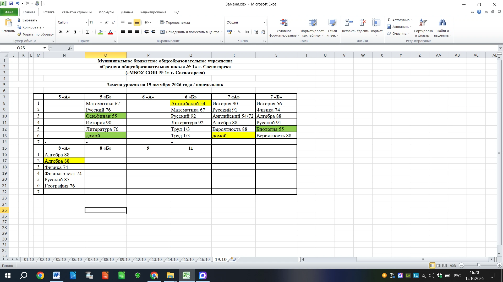Image resolution: width=503 pixels, height=282 pixels.
Task: Toggle align text left
Action: pos(123,32)
